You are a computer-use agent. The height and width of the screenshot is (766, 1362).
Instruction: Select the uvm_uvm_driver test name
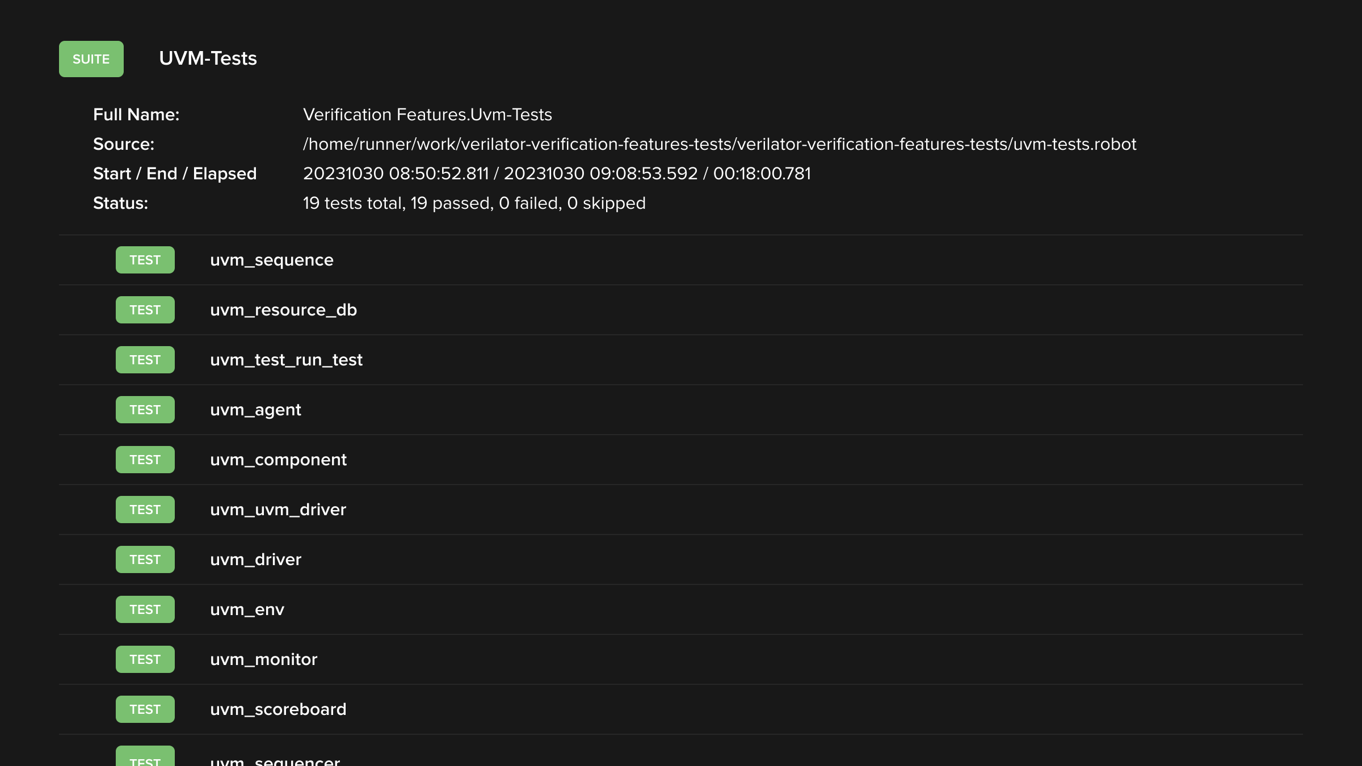tap(278, 510)
